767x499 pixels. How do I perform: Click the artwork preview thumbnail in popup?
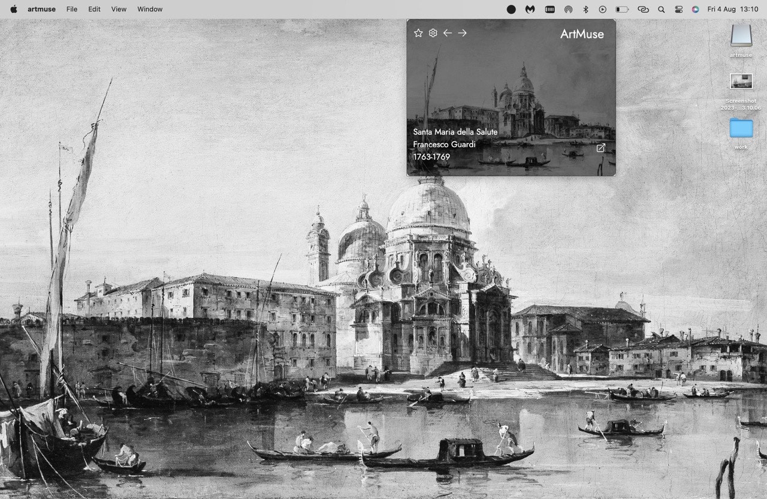pyautogui.click(x=511, y=97)
